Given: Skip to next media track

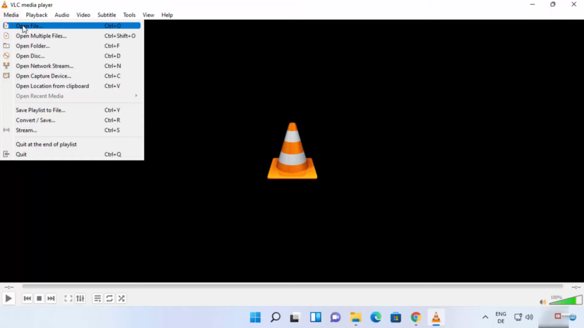Looking at the screenshot, I should coord(51,298).
